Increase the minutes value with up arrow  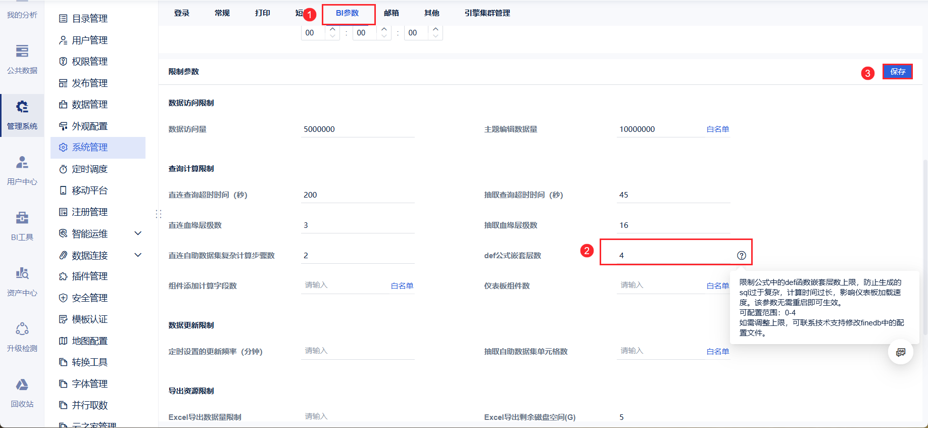point(384,29)
